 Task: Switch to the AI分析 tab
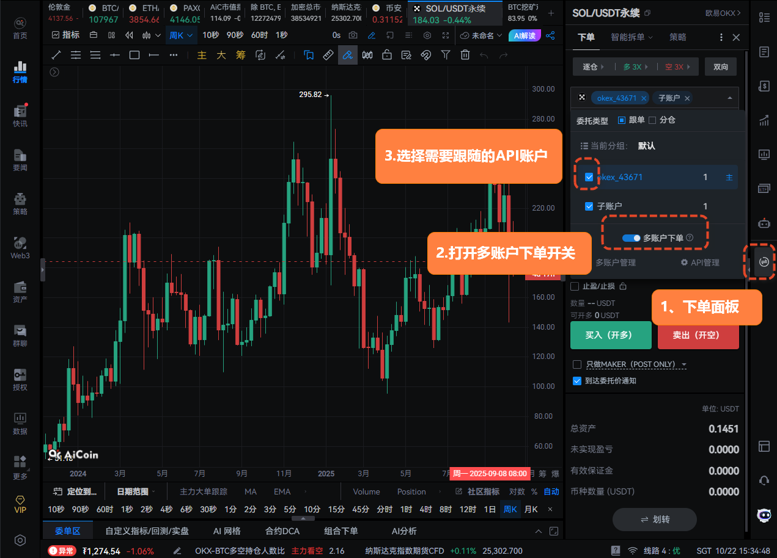click(404, 531)
